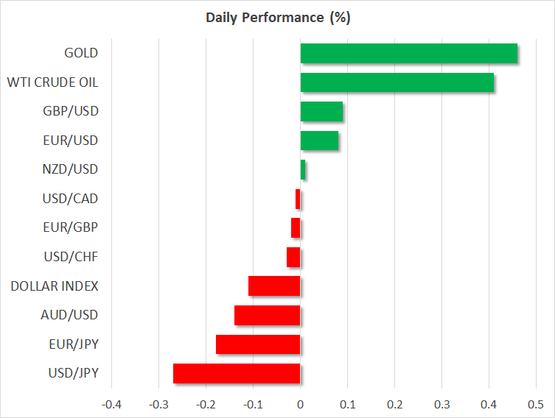555x418 pixels.
Task: Click the -0.4 axis tick label
Action: pyautogui.click(x=111, y=404)
